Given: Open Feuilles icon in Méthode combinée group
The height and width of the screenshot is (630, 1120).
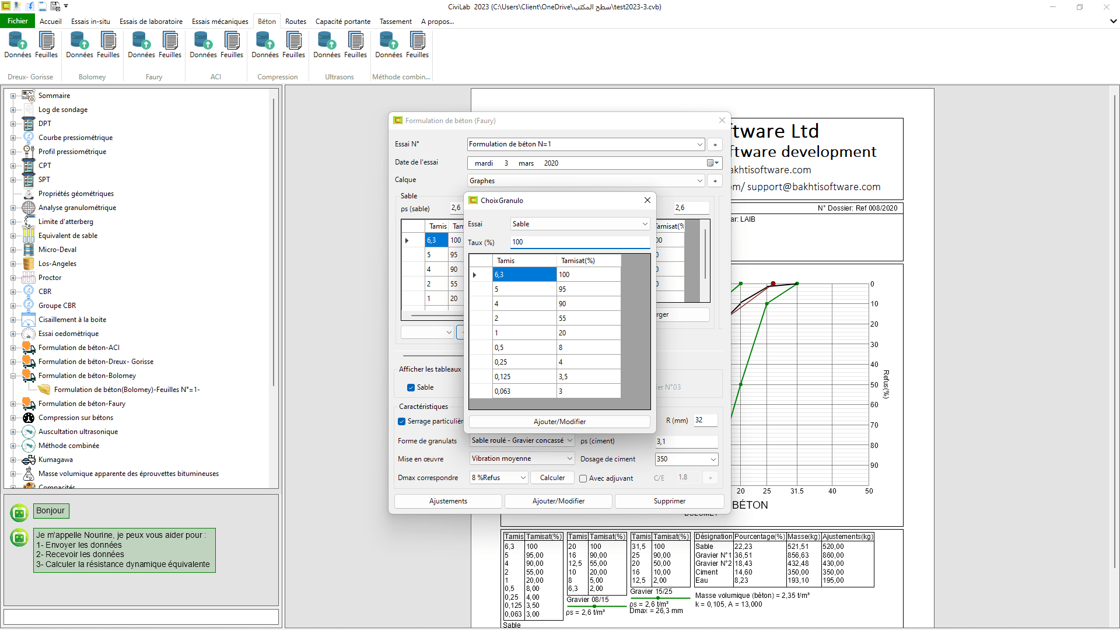Looking at the screenshot, I should point(418,45).
